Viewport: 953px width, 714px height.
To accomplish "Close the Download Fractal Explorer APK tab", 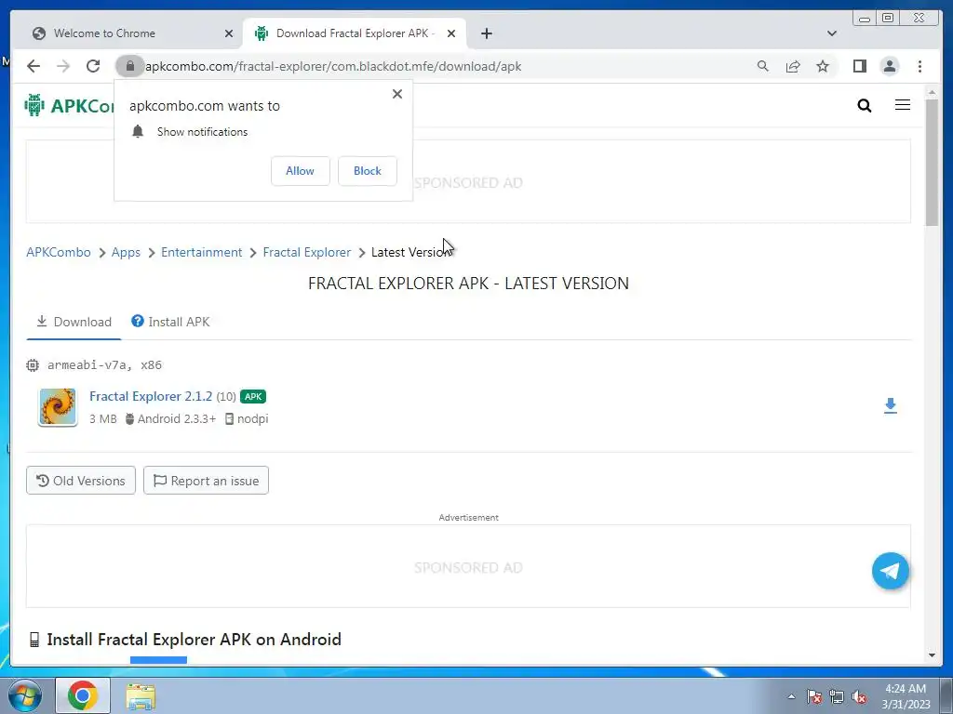I will click(451, 33).
